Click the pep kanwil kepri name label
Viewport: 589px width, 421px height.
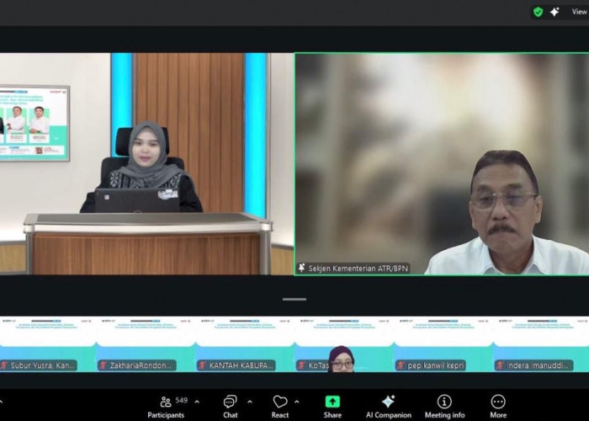[x=436, y=365]
